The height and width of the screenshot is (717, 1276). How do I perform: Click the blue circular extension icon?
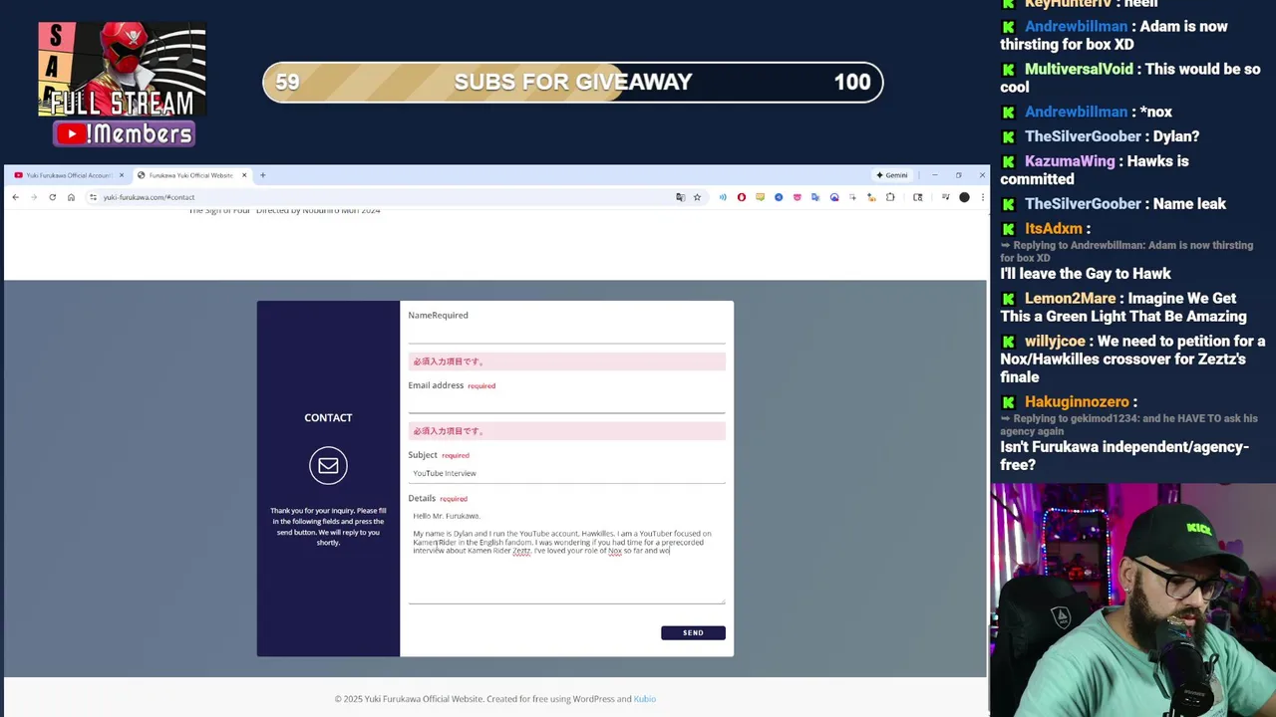pyautogui.click(x=779, y=197)
